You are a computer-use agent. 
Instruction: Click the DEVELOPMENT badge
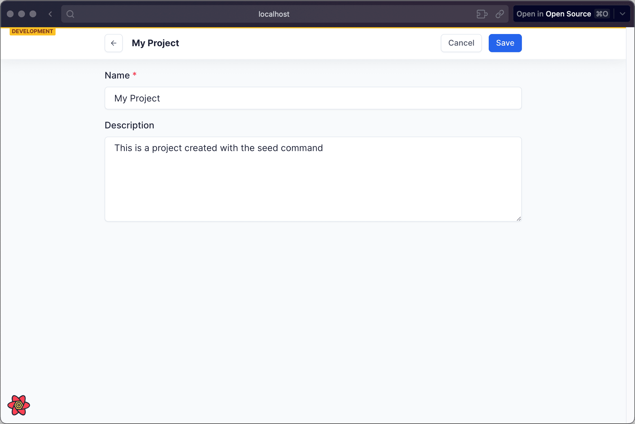click(x=32, y=31)
